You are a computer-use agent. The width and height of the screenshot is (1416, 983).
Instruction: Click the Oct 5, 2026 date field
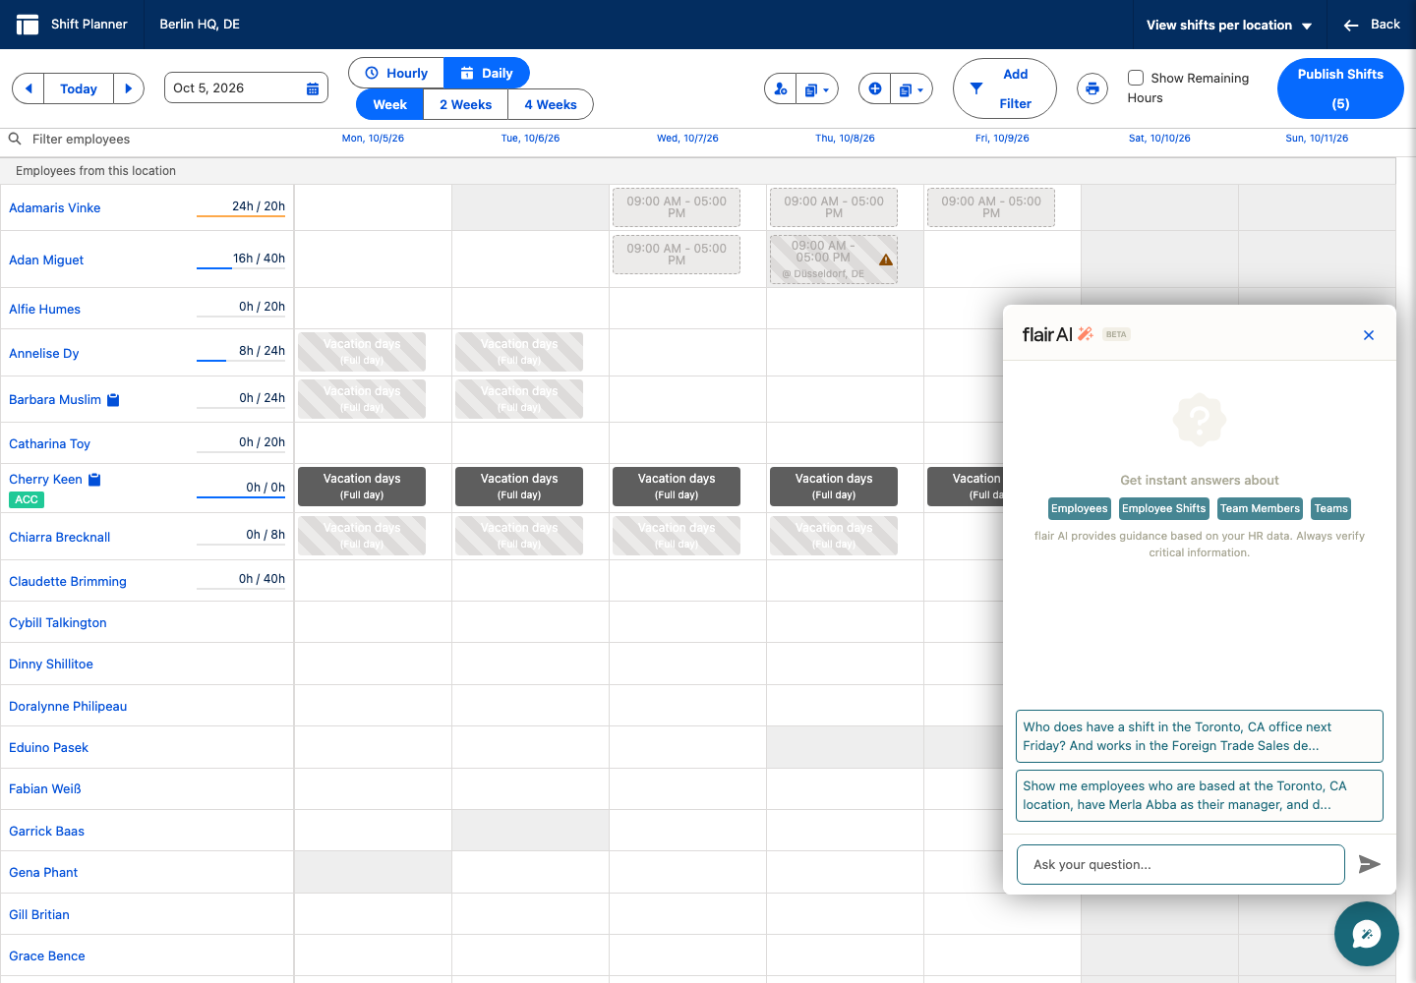pos(246,88)
